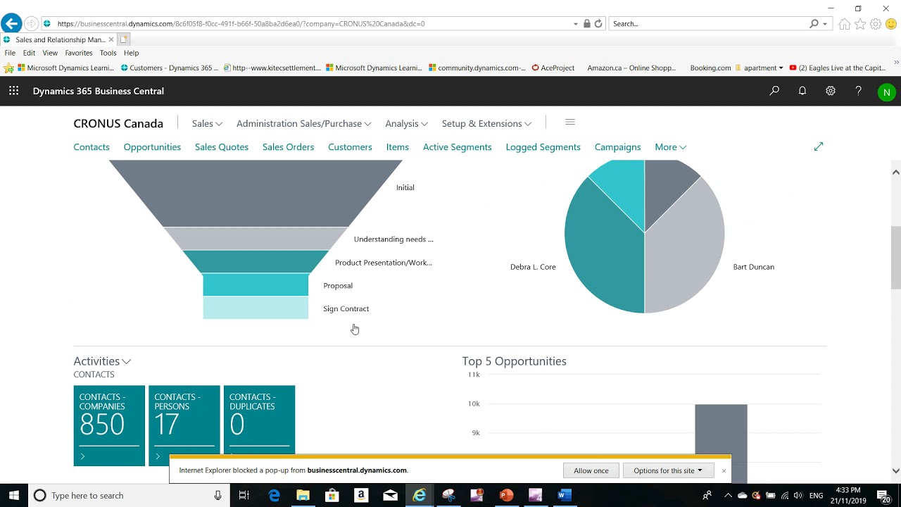
Task: Open the browser Favorites menu
Action: click(x=79, y=53)
